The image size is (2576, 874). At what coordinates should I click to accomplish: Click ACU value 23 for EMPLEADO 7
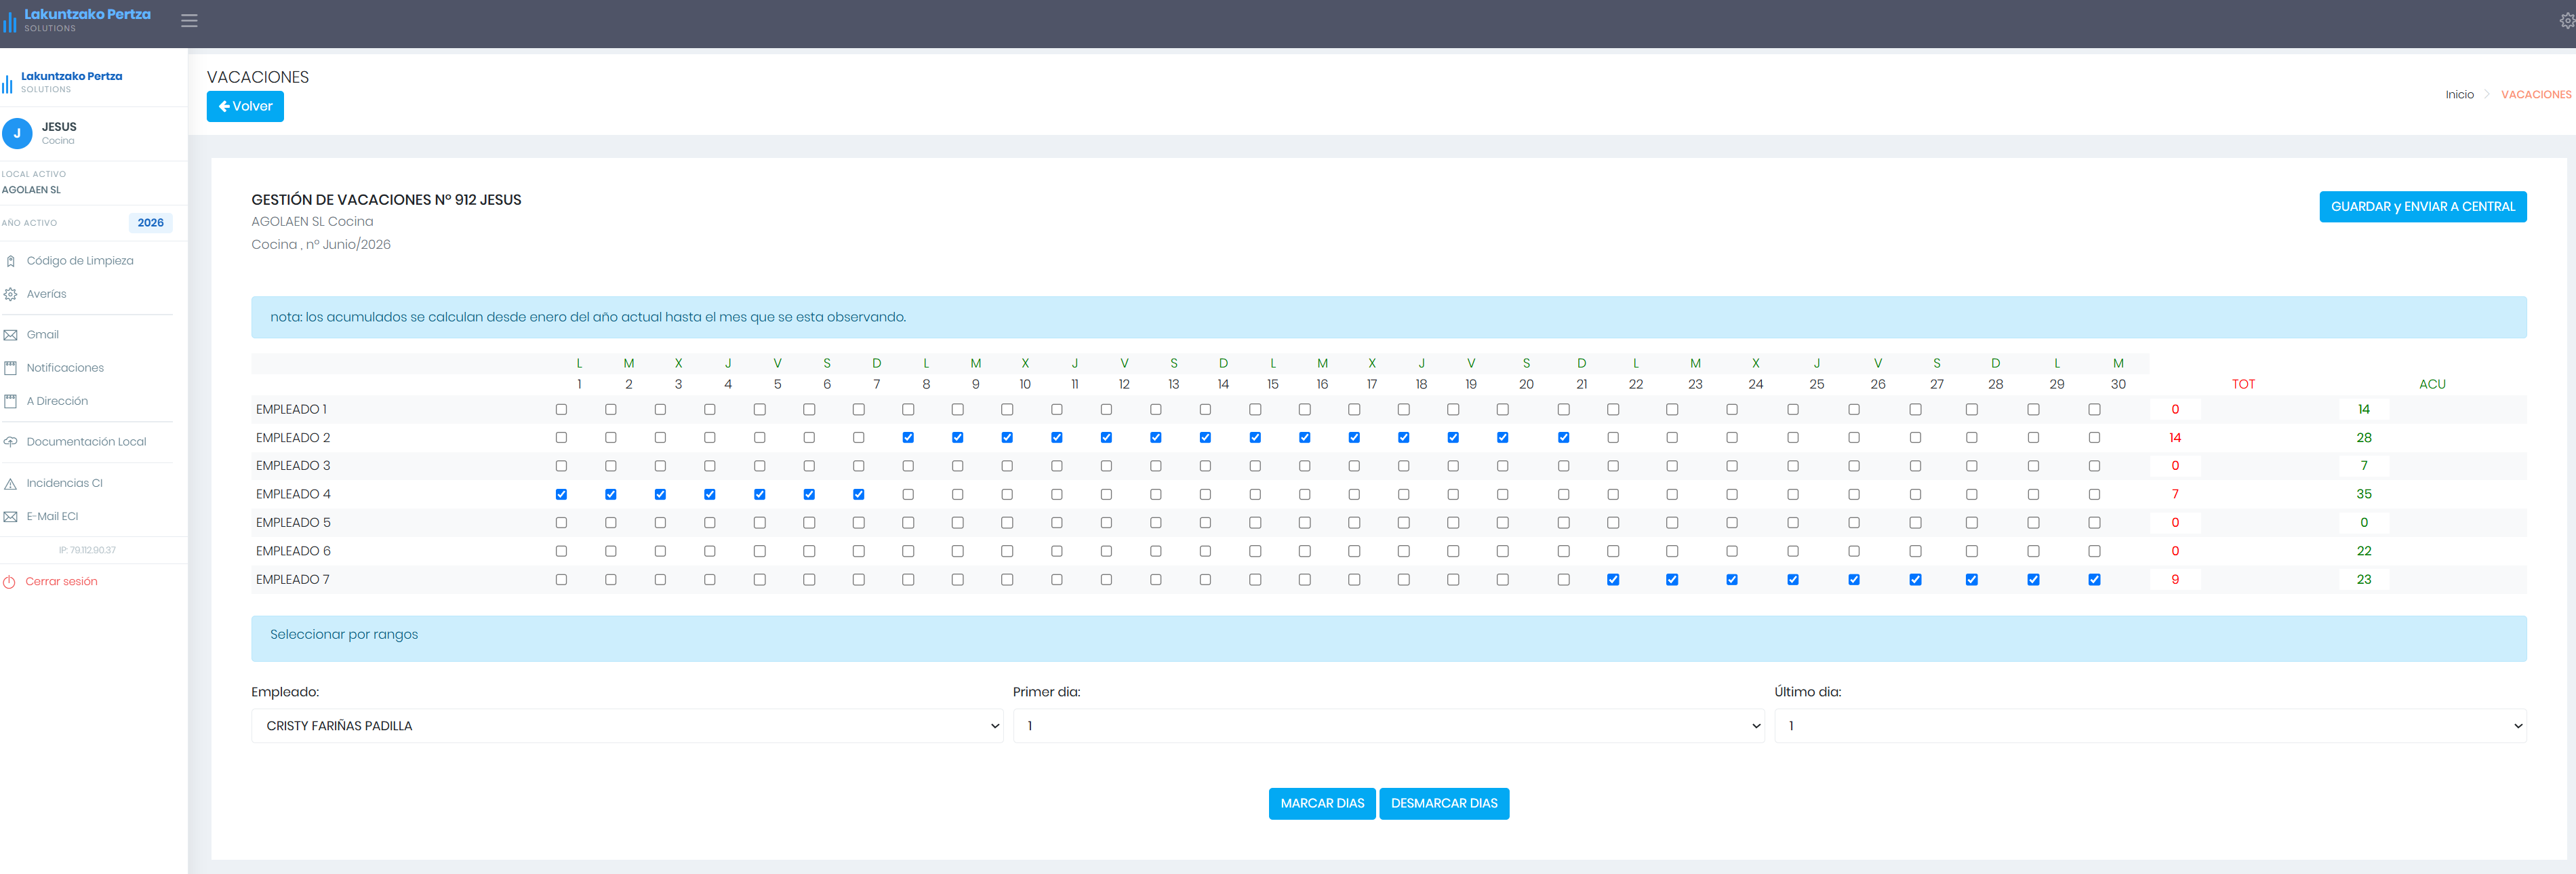point(2364,580)
